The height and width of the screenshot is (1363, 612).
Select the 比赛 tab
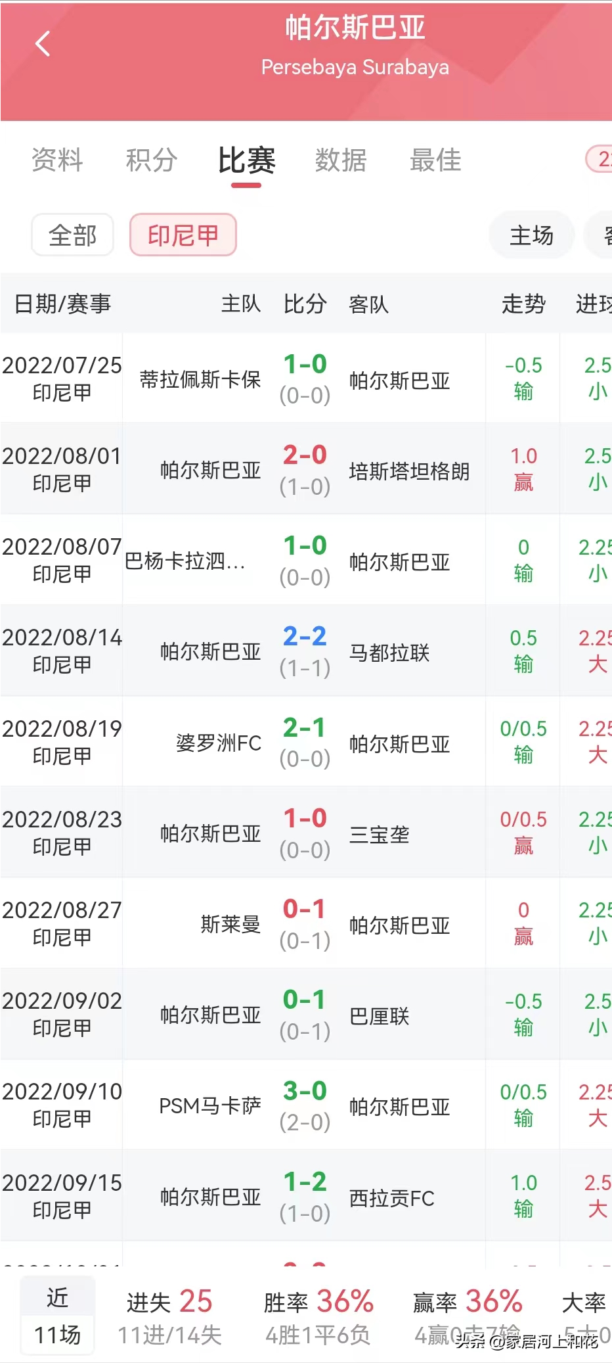[x=246, y=160]
